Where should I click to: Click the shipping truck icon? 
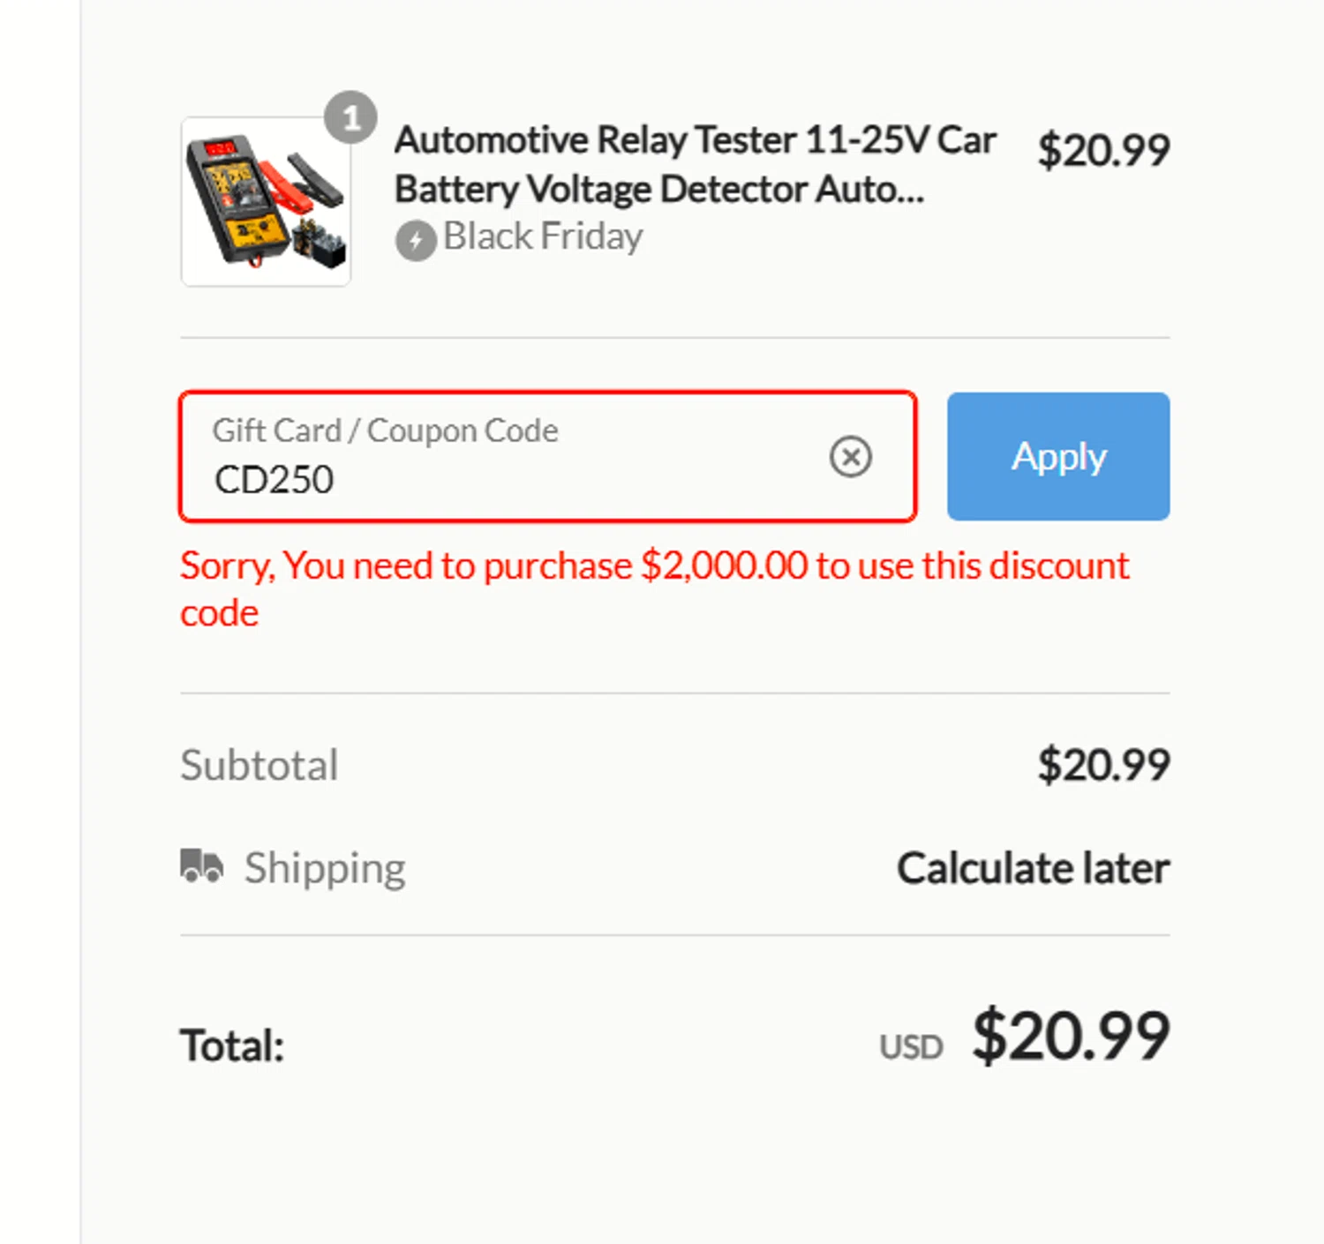click(x=201, y=866)
